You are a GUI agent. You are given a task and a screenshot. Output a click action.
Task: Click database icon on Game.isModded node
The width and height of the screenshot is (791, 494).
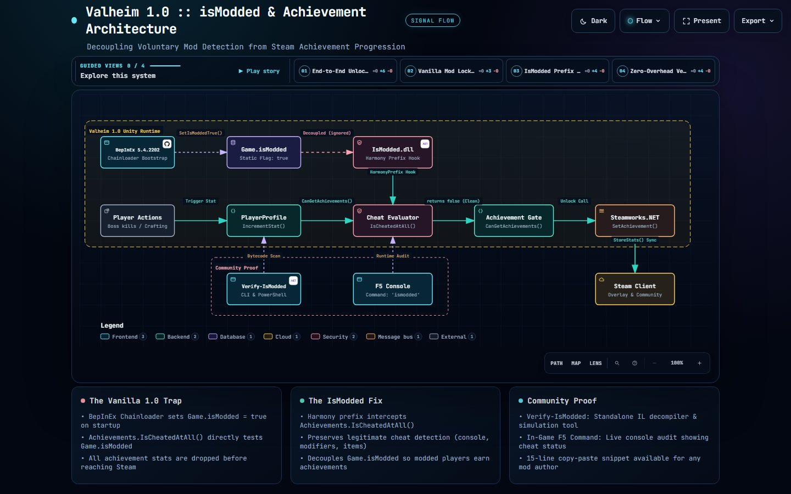click(233, 143)
